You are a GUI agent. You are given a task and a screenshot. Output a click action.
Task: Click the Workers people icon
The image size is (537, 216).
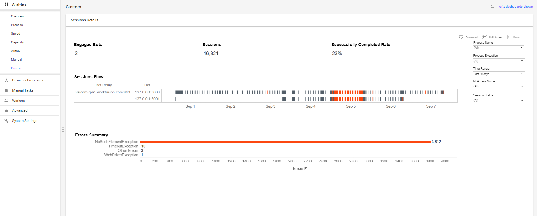6,101
